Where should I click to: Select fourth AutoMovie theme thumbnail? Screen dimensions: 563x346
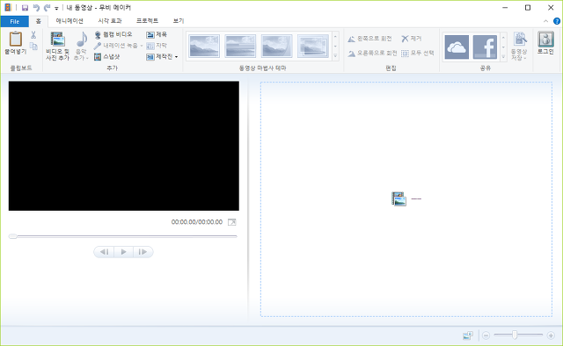pos(313,46)
